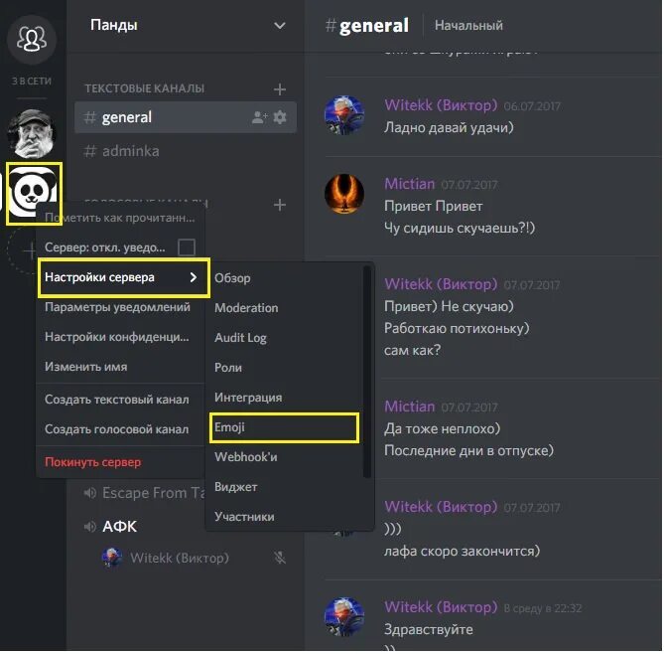
Task: Toggle server mute notifications checkbox
Action: [187, 247]
